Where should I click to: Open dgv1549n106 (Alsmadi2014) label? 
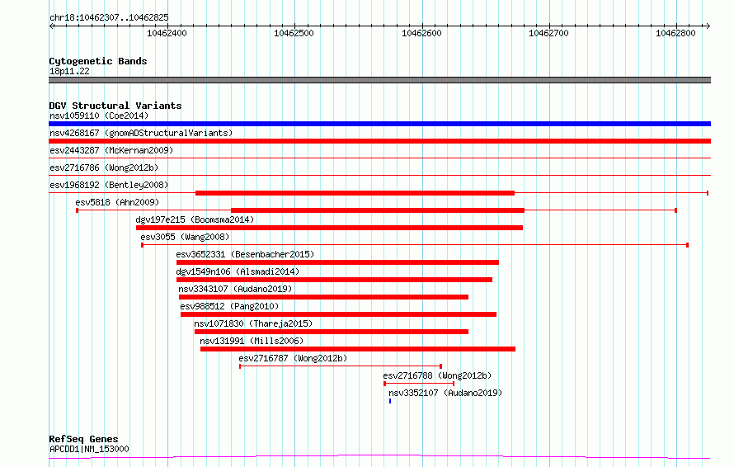click(x=238, y=271)
